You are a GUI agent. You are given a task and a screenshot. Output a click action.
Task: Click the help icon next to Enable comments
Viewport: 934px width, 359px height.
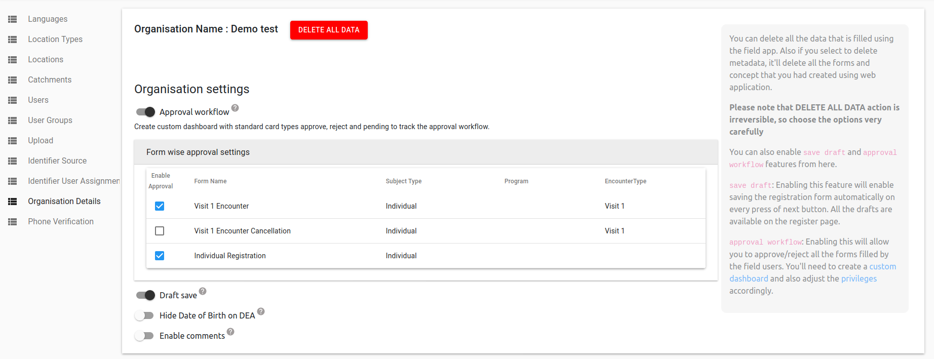230,332
